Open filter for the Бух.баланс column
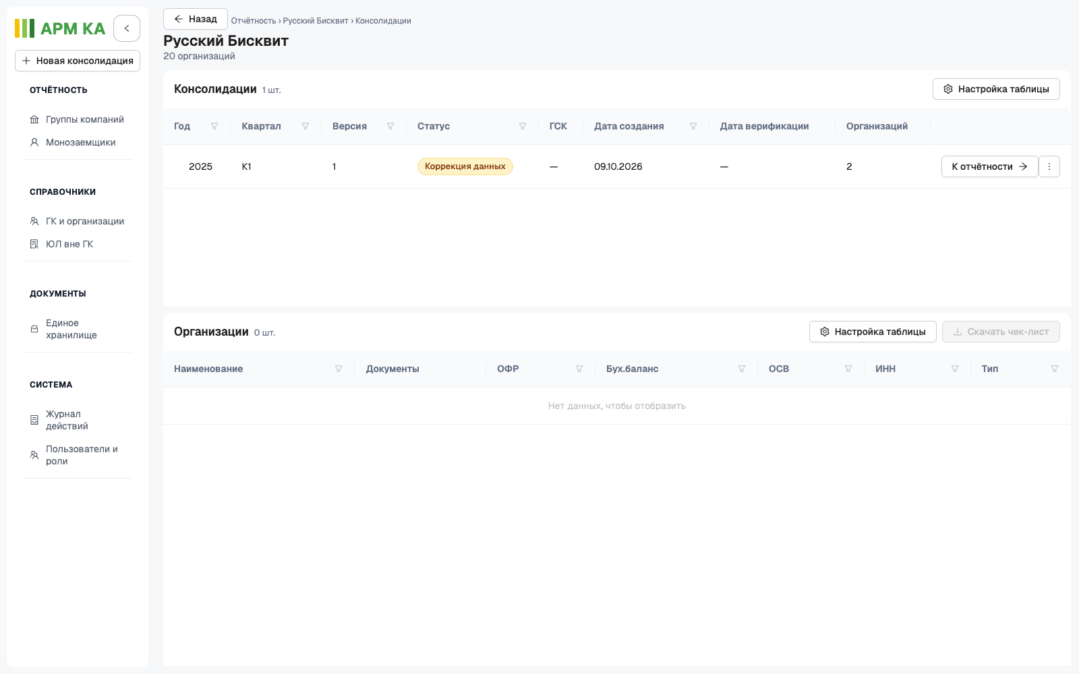Screen dimensions: 1079x674 coord(742,369)
